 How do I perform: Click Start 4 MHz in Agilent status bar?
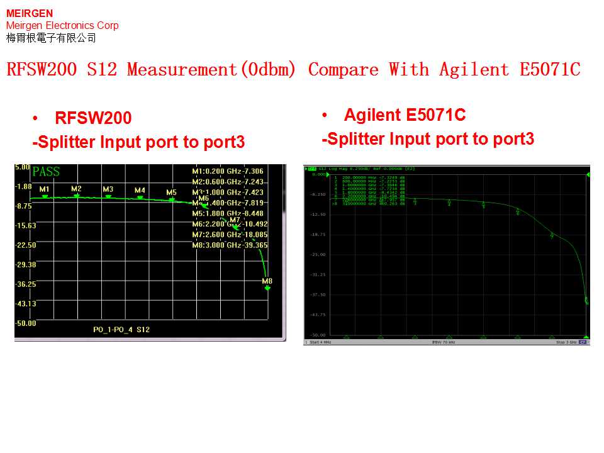319,342
